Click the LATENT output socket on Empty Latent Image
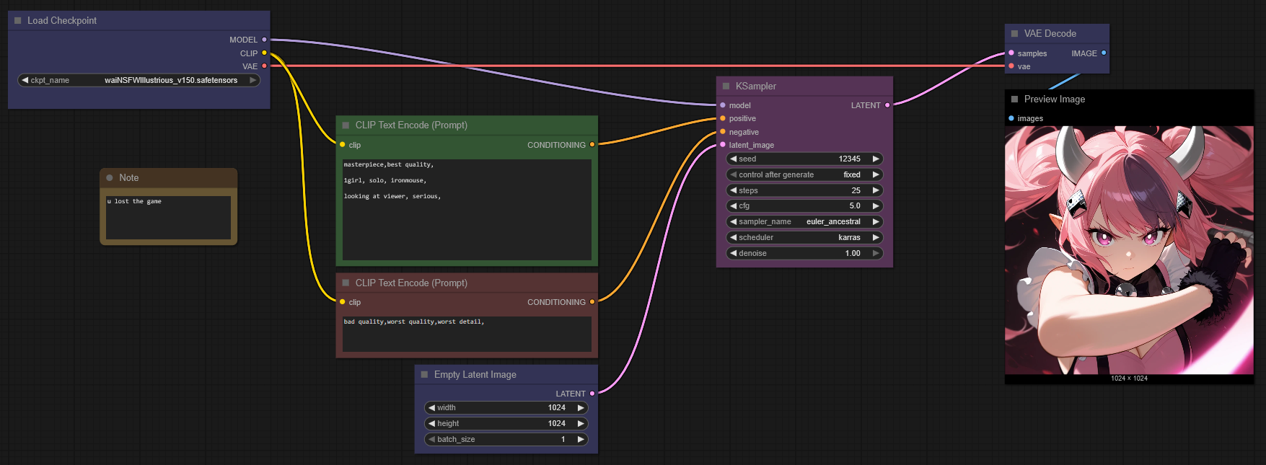Screen dimensions: 1266x465 [x=592, y=394]
